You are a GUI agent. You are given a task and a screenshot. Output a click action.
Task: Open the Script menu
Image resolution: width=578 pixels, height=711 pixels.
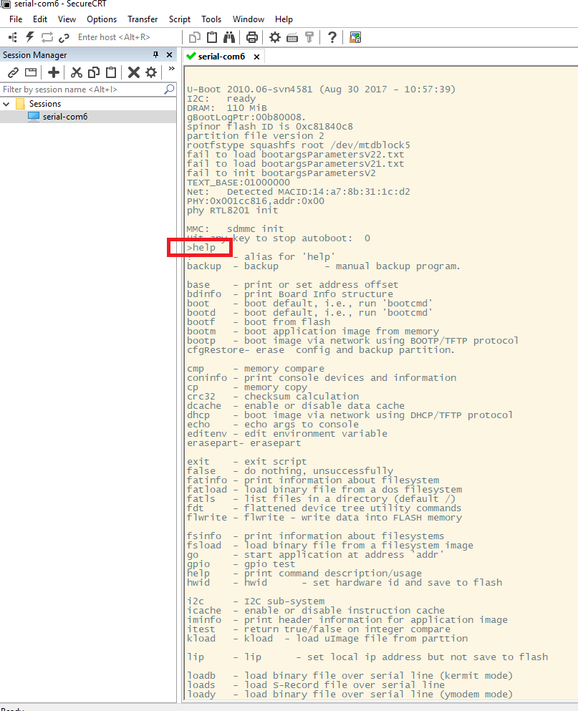tap(180, 19)
